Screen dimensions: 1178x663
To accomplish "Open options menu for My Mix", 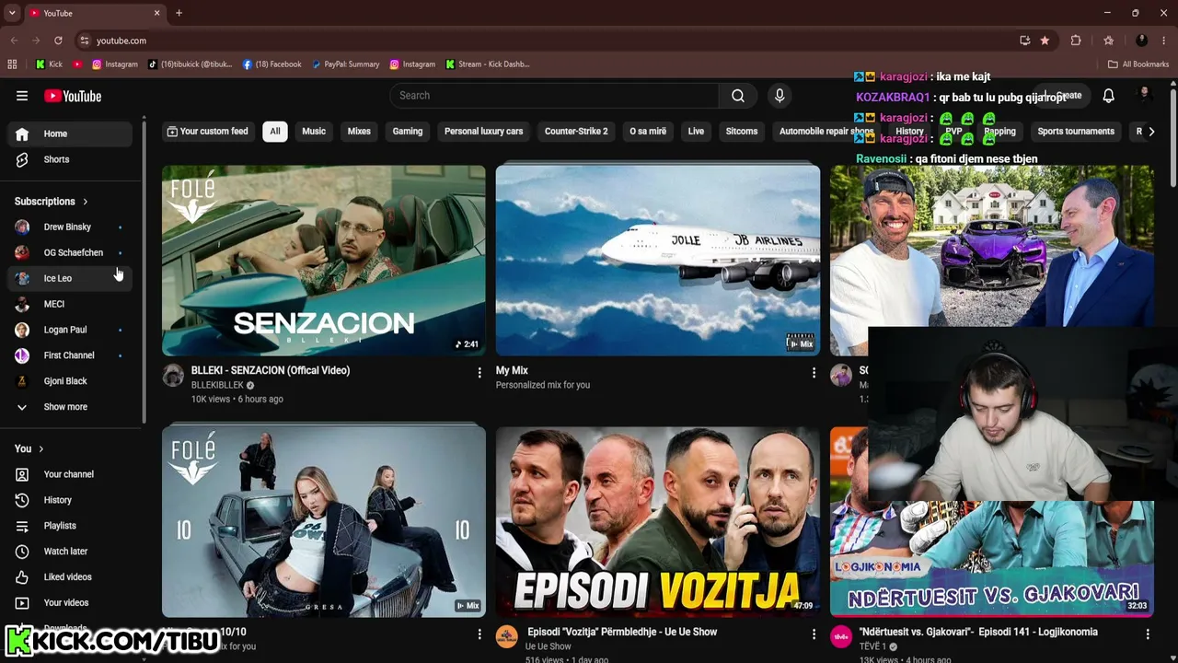I will (813, 373).
